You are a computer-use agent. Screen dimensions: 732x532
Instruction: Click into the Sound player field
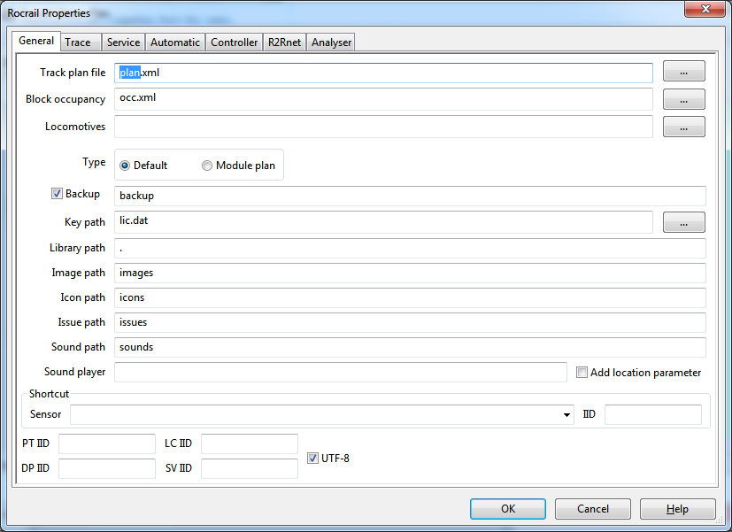point(340,373)
